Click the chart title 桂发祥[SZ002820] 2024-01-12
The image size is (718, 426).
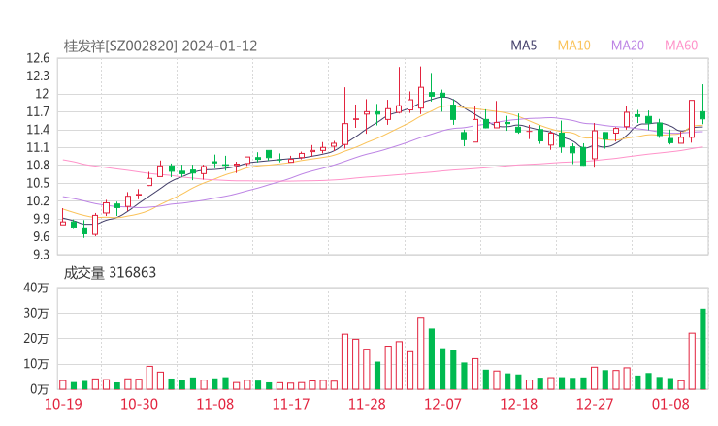pyautogui.click(x=160, y=46)
